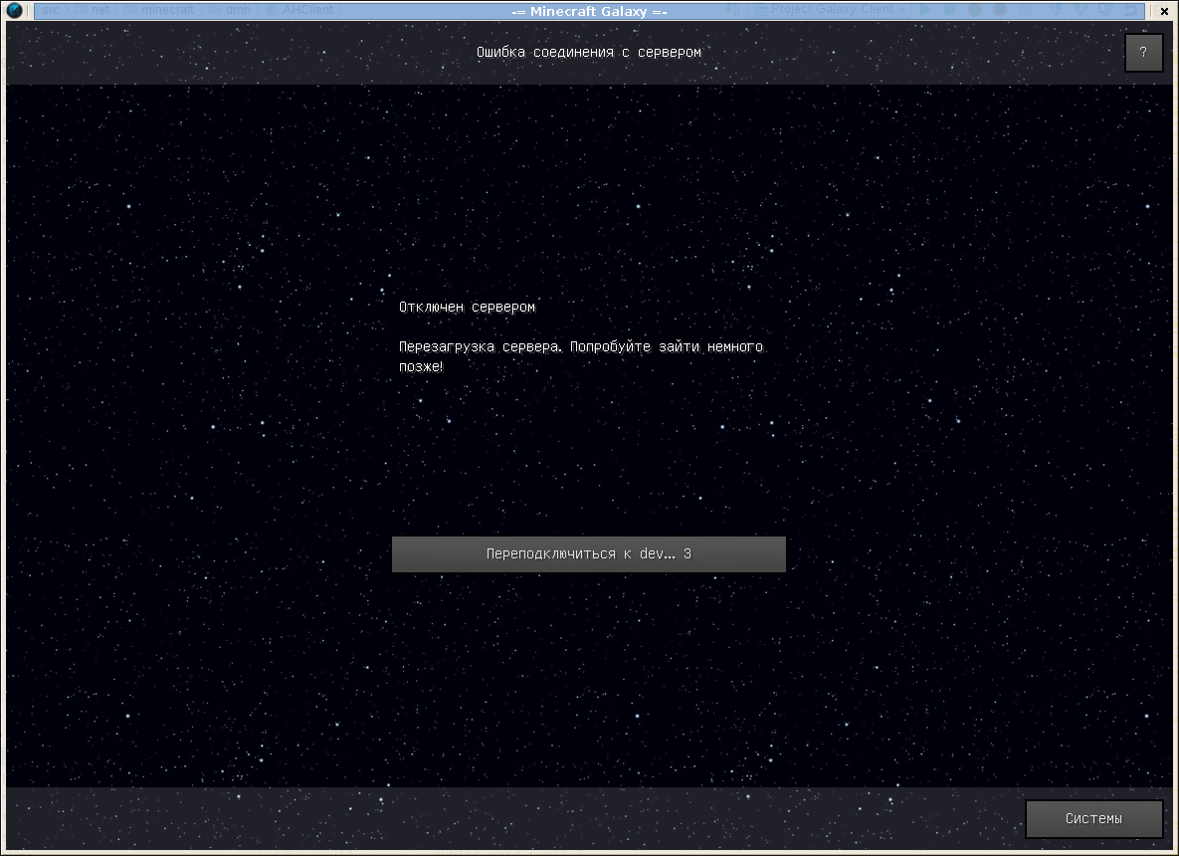This screenshot has width=1179, height=856.
Task: Click the Отключен сервером message line
Action: tap(467, 308)
